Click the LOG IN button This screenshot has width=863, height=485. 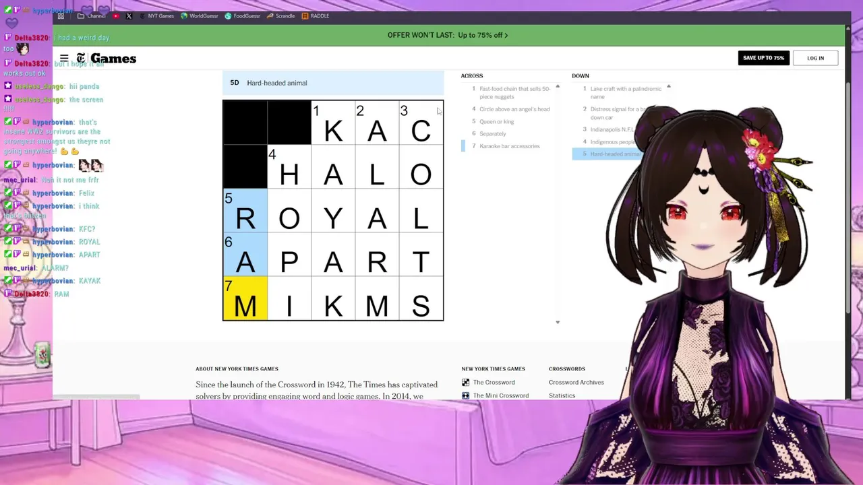[x=815, y=58]
